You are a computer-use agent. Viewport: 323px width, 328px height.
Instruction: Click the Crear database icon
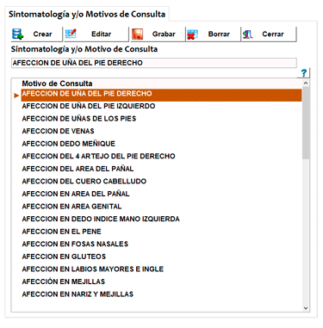18,34
